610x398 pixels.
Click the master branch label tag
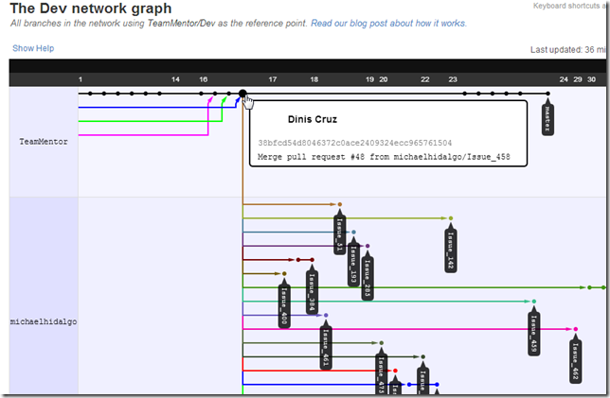click(x=547, y=118)
